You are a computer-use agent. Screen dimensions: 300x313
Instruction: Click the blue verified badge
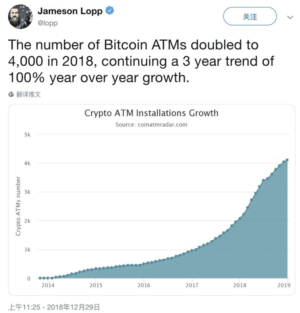[x=110, y=11]
